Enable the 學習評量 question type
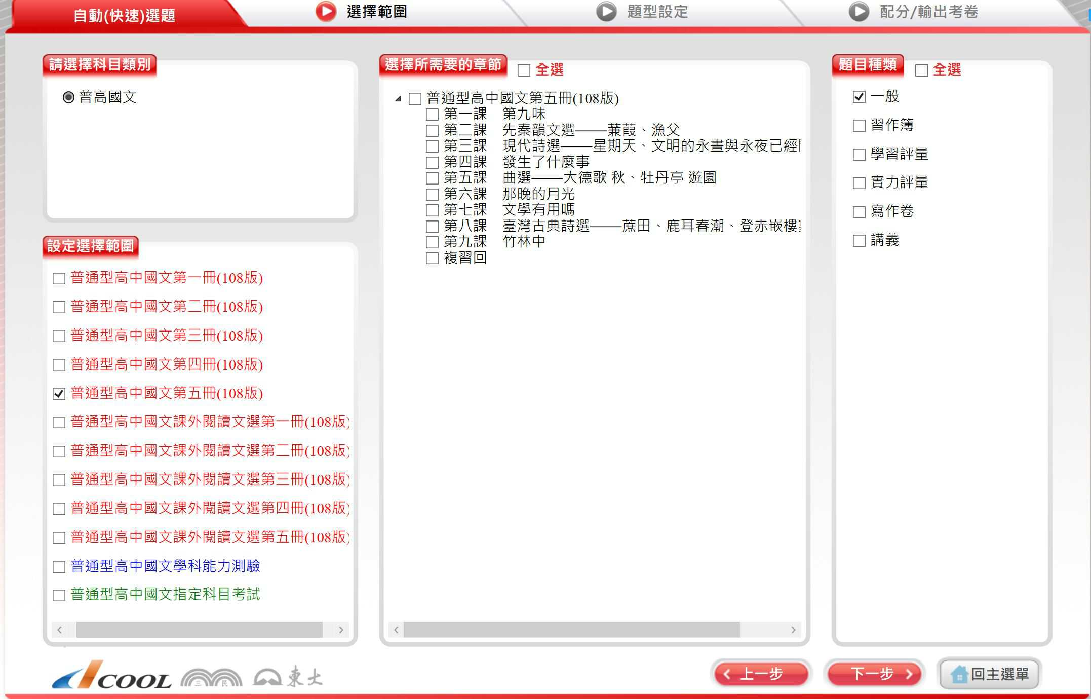The image size is (1091, 699). [x=859, y=155]
